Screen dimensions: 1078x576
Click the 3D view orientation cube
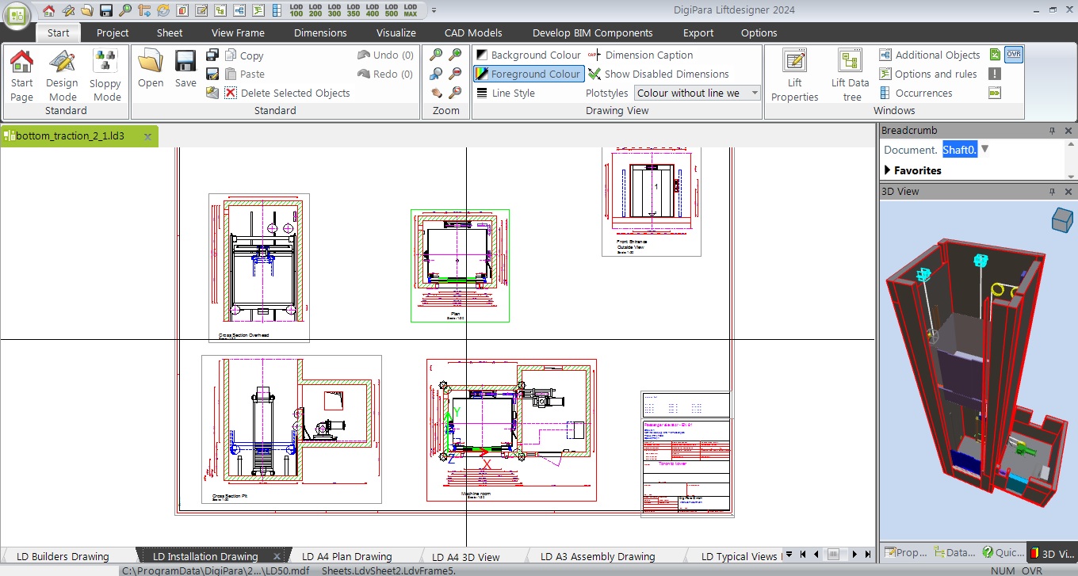point(1061,220)
